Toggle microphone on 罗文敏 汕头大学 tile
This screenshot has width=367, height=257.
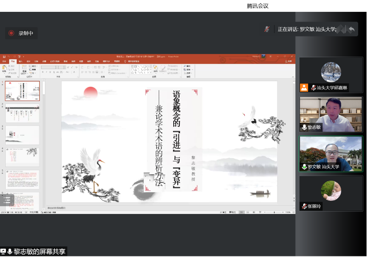(304, 167)
